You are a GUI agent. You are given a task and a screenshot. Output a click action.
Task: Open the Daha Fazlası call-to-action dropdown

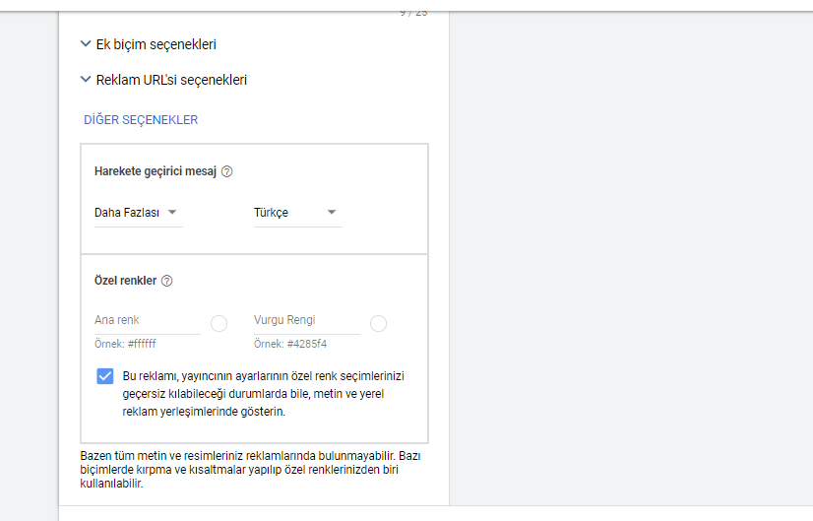click(x=128, y=213)
